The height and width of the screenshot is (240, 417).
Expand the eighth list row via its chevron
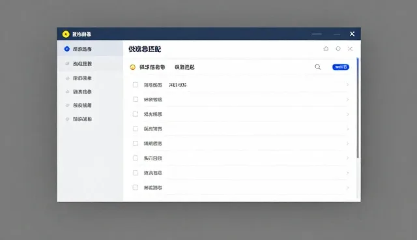click(347, 188)
